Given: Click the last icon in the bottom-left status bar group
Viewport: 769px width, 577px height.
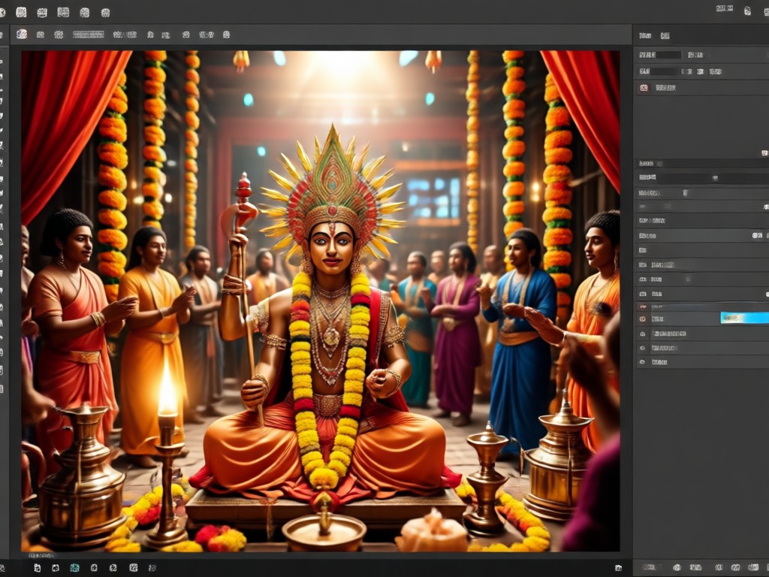Looking at the screenshot, I should pyautogui.click(x=152, y=568).
